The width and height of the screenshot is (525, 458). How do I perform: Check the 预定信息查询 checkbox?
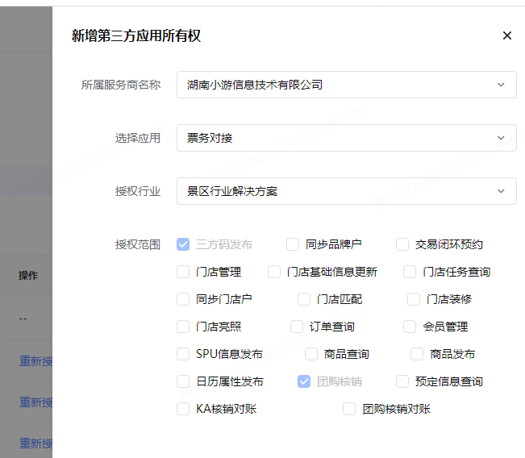tap(402, 381)
